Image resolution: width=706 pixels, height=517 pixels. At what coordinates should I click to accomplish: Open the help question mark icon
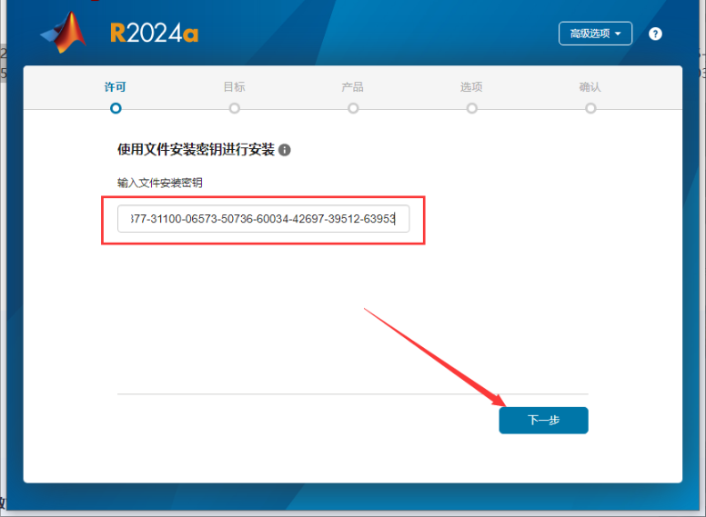[655, 34]
